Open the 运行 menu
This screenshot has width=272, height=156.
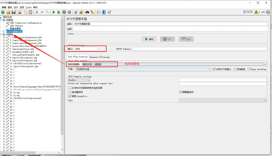pos(16,7)
